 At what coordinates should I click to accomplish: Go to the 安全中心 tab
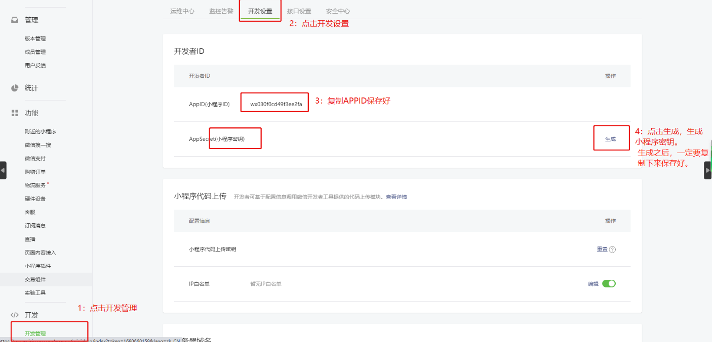[x=338, y=11]
